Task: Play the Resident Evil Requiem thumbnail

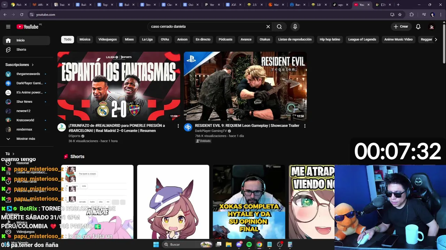Action: 245,86
